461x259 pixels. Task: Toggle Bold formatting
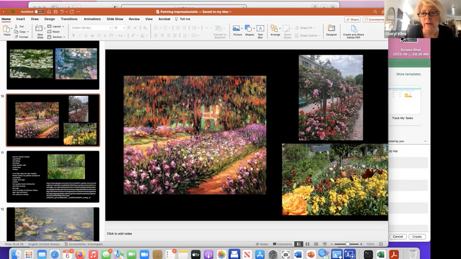tap(73, 35)
